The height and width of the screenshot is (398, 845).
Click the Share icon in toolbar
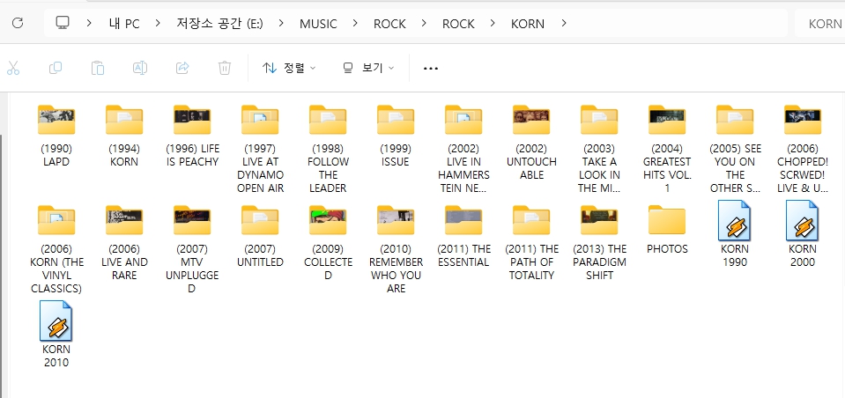pyautogui.click(x=182, y=68)
